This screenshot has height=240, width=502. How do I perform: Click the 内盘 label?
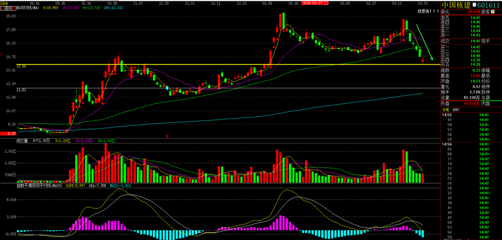(x=486, y=104)
